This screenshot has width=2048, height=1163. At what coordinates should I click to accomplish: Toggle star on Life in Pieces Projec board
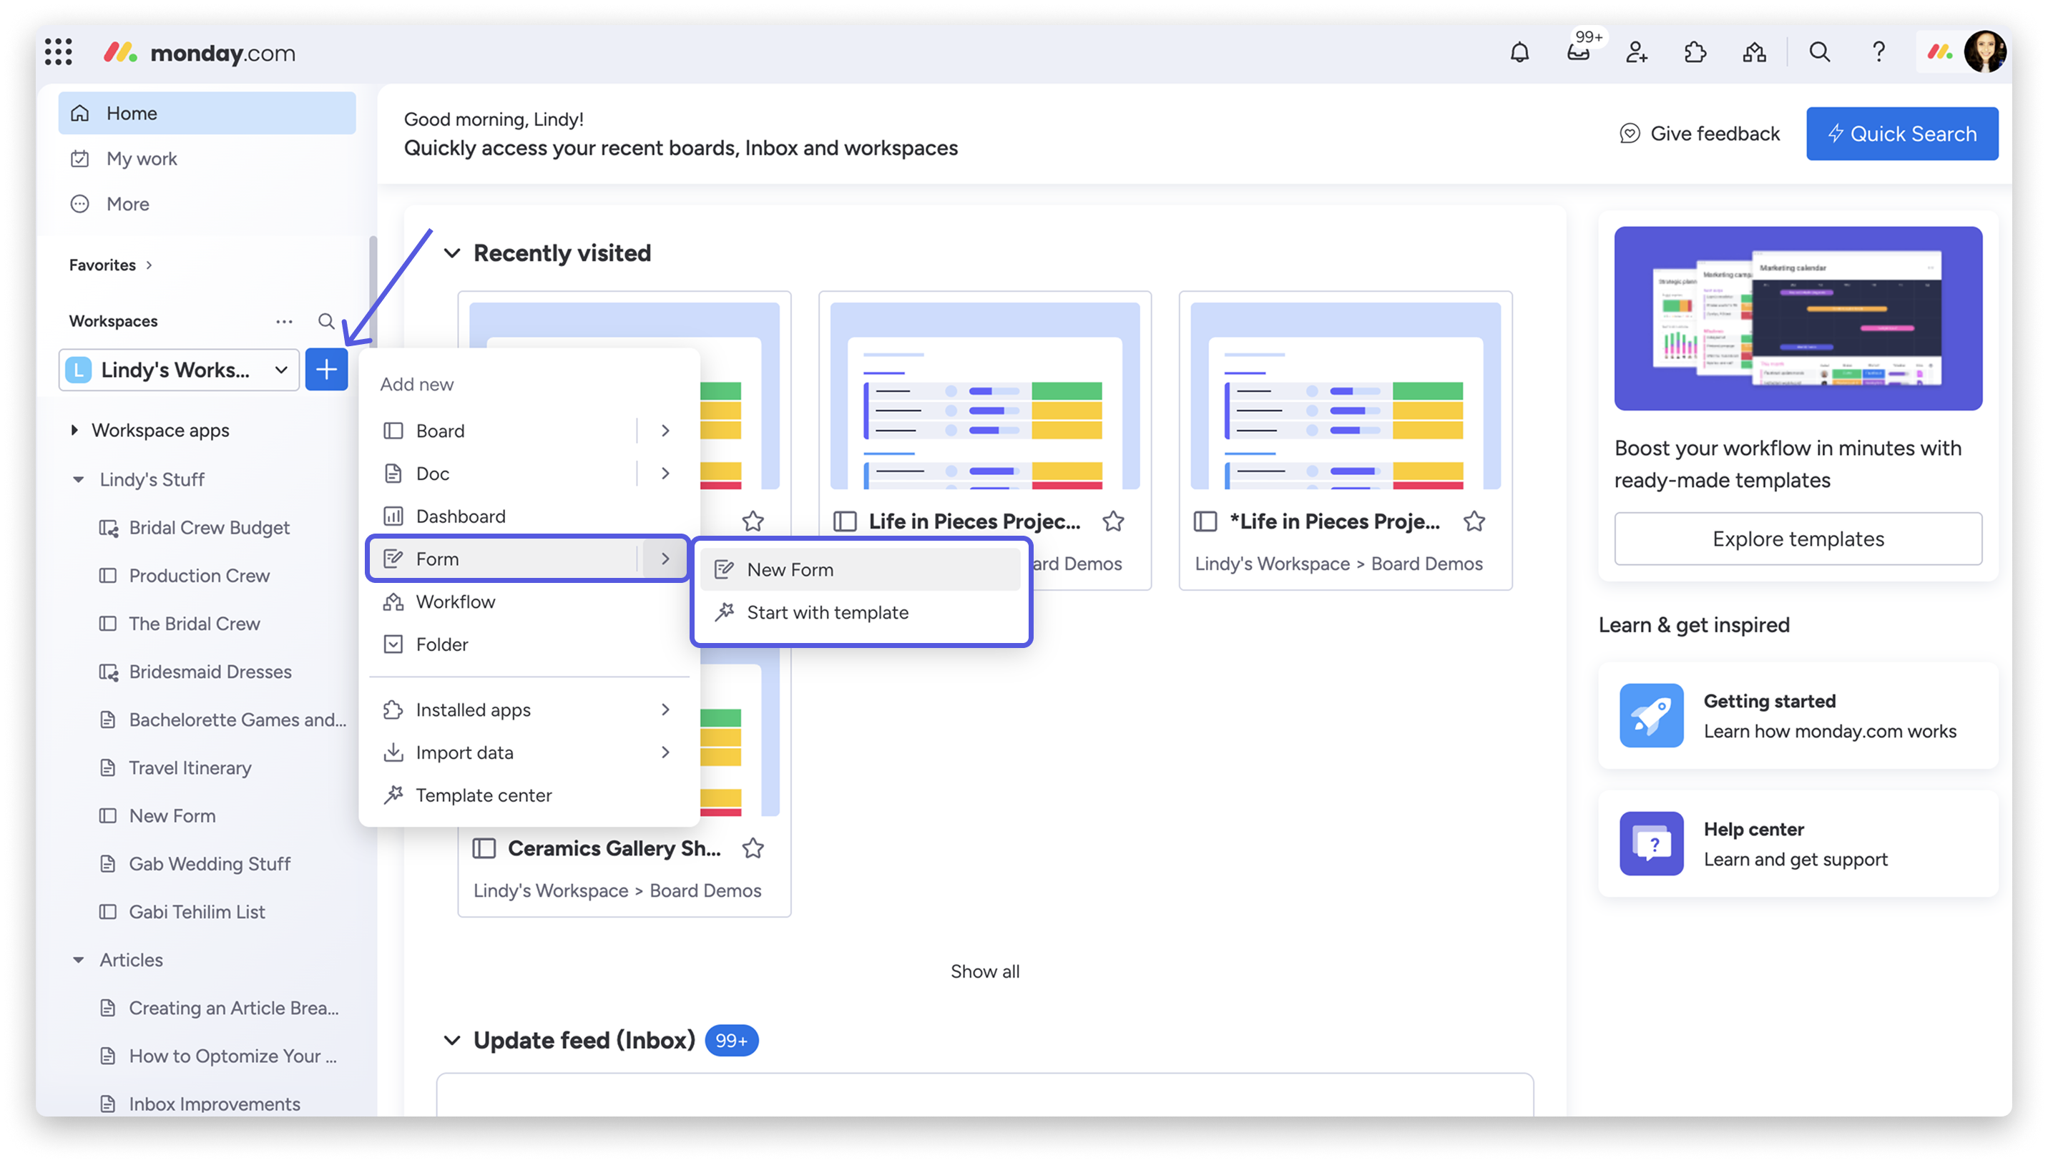coord(1112,521)
